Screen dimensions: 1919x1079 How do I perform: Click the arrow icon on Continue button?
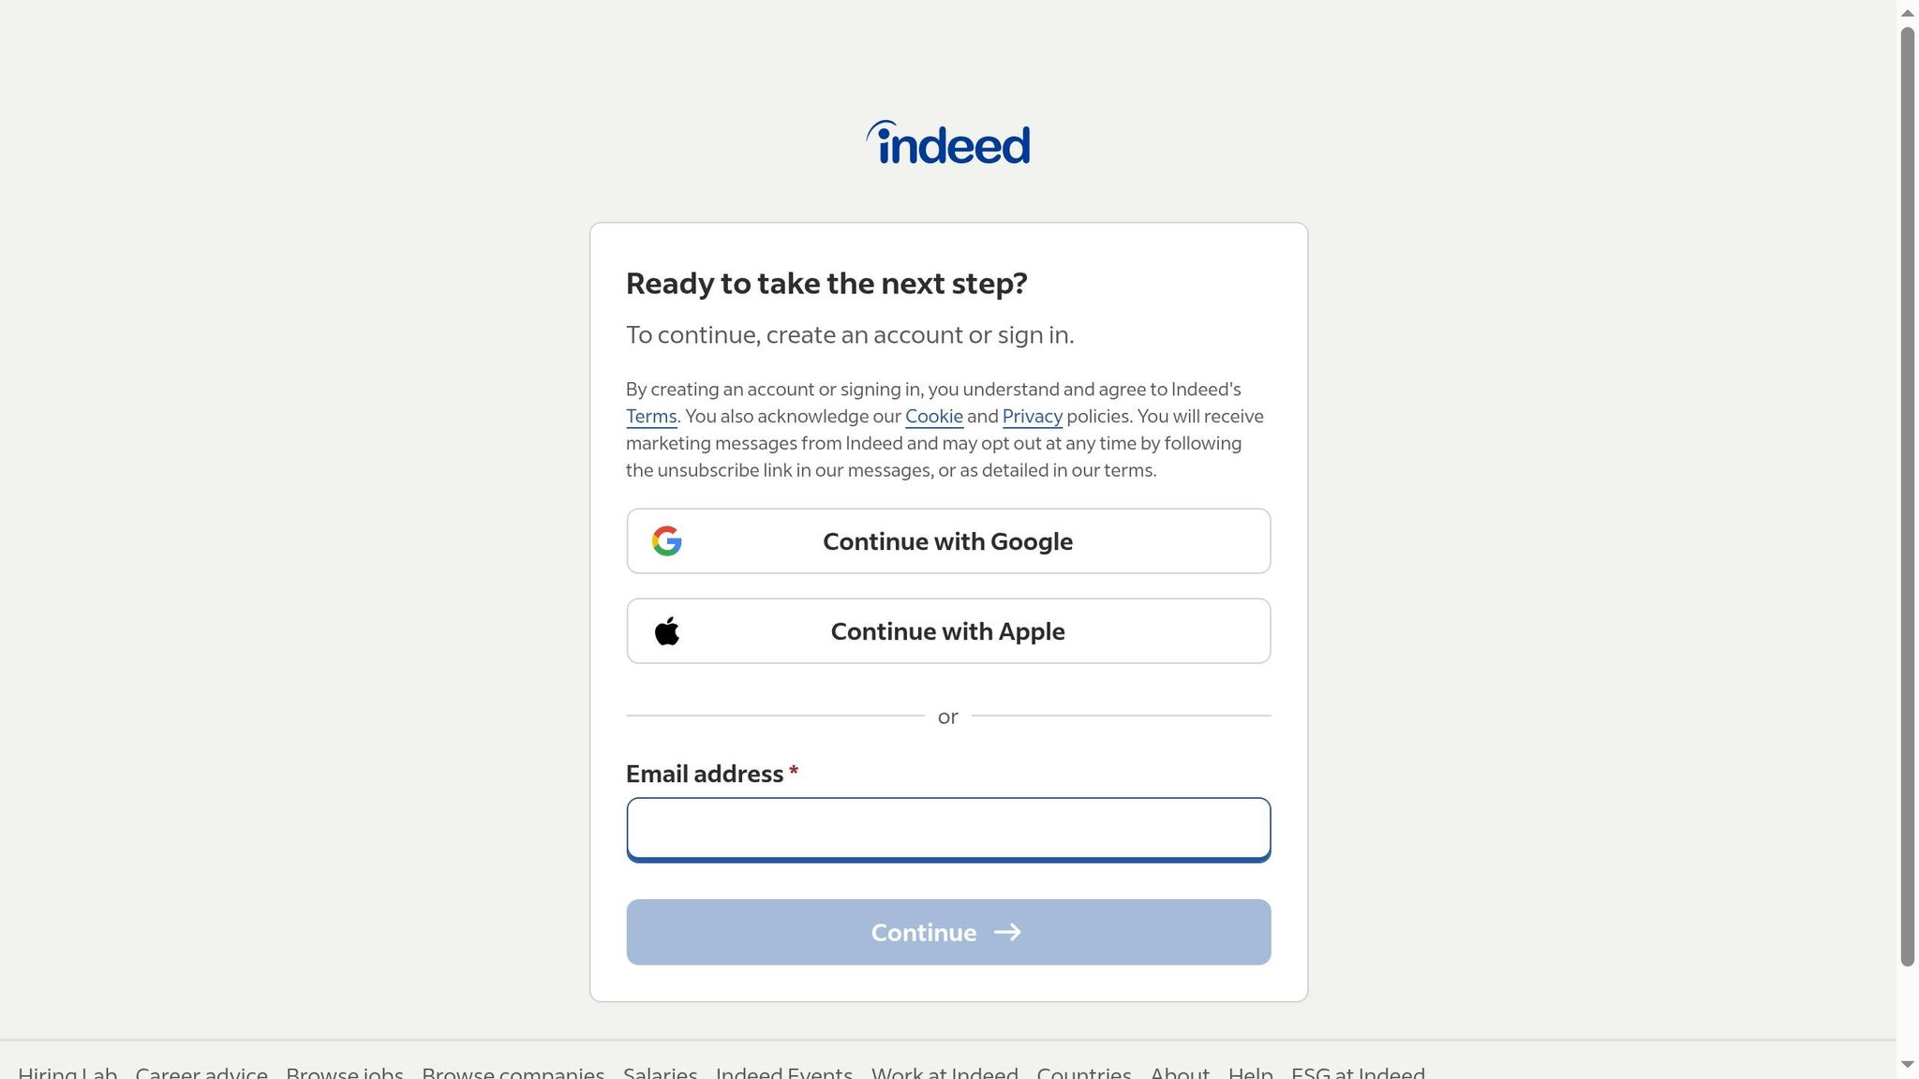[x=1007, y=932]
